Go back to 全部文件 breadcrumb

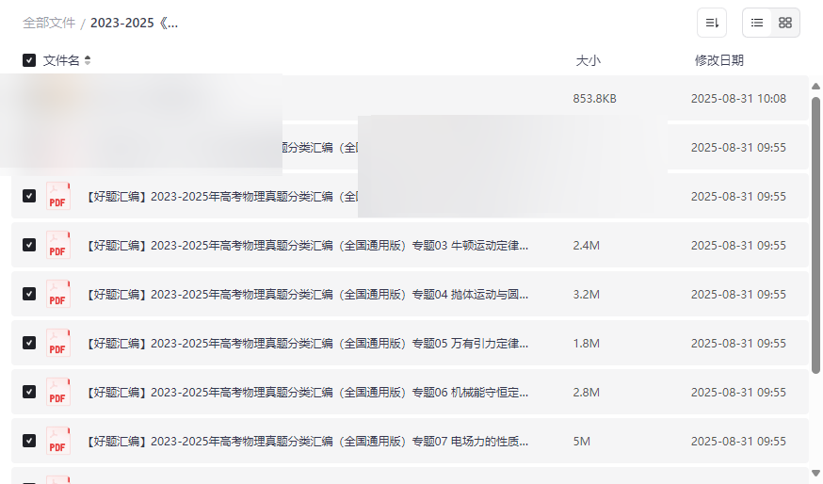[49, 23]
